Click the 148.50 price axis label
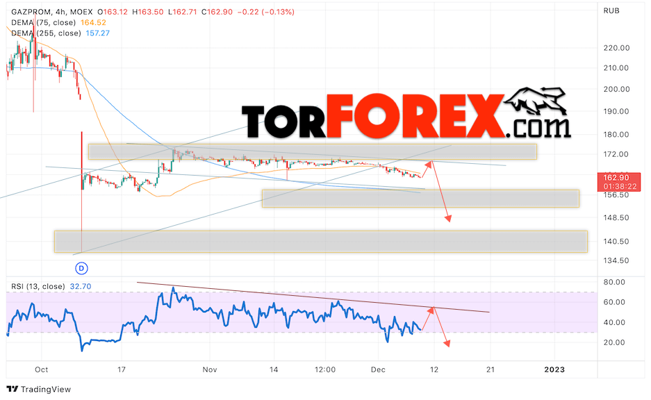The height and width of the screenshot is (400, 651). point(616,218)
